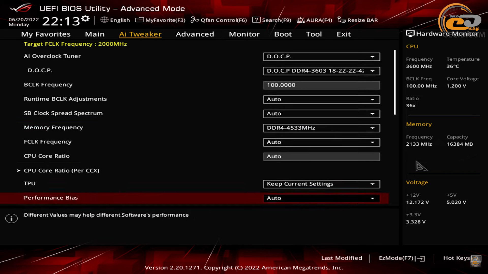Image resolution: width=488 pixels, height=274 pixels.
Task: Click the date 06/20/2022
Action: coord(24,20)
